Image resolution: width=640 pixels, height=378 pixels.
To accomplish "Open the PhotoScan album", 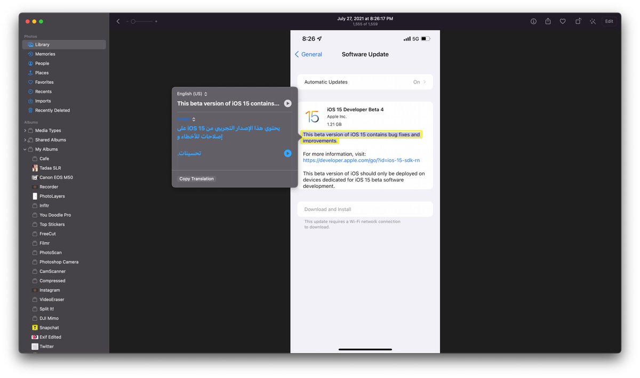I will tap(64, 252).
